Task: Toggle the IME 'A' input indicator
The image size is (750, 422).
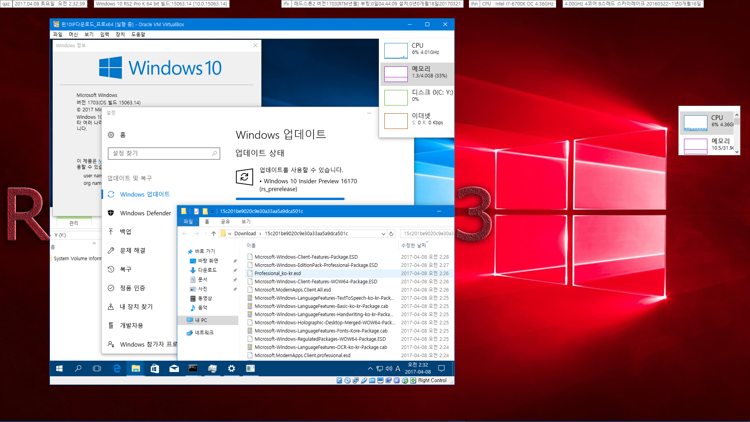Action: [x=398, y=368]
